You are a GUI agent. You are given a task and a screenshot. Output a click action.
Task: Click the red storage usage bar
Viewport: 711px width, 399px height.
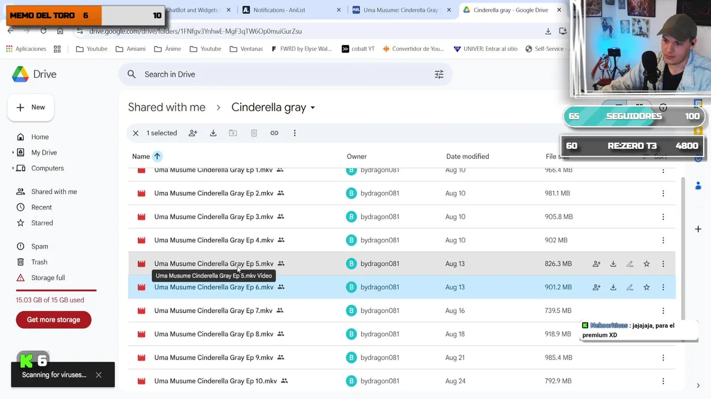(56, 290)
